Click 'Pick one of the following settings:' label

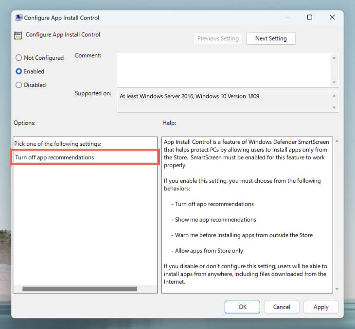tap(57, 144)
